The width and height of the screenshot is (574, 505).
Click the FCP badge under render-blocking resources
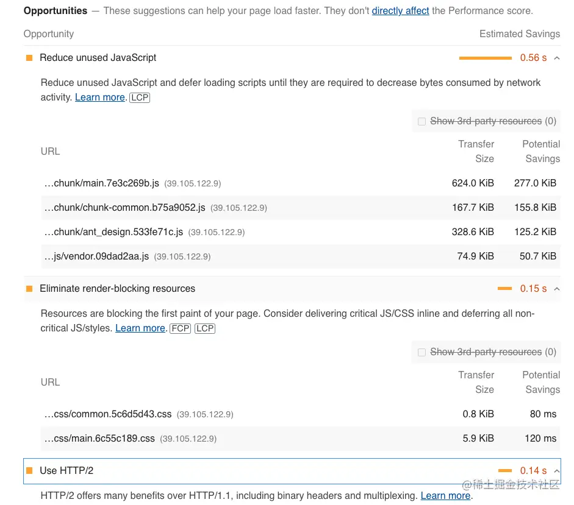181,328
